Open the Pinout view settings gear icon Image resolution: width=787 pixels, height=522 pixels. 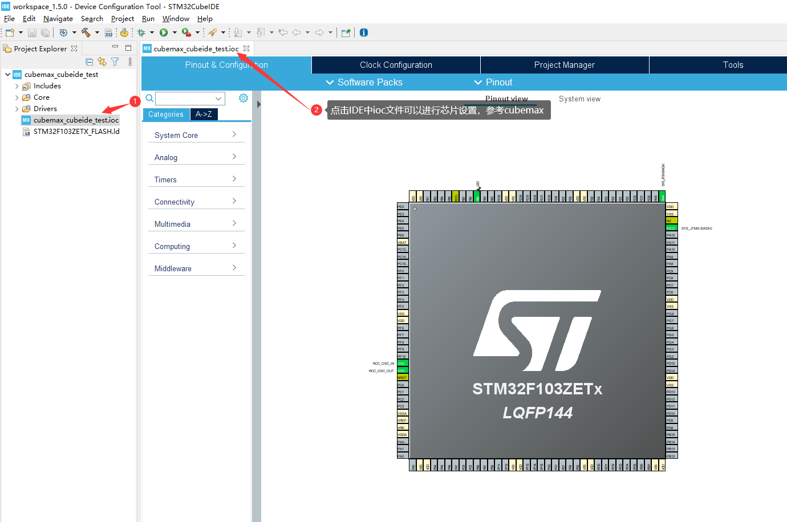coord(244,98)
